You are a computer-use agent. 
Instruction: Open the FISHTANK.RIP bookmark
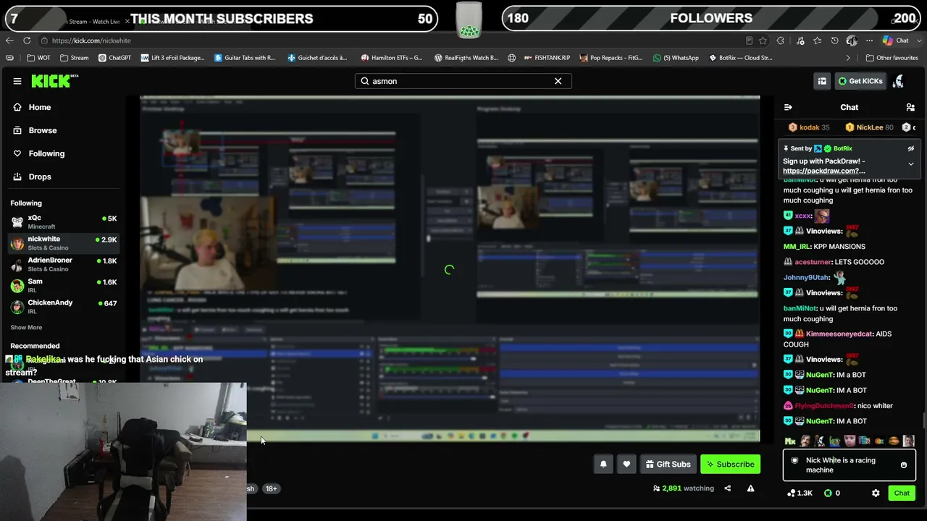pos(547,58)
